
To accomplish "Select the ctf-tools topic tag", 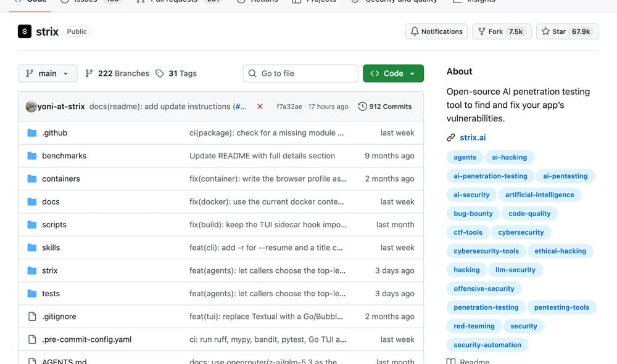I will click(x=468, y=232).
